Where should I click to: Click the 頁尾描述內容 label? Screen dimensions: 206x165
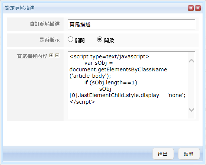tap(32, 56)
